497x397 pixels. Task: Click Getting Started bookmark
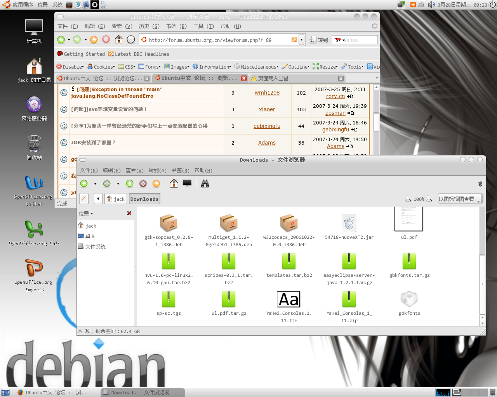tap(81, 54)
